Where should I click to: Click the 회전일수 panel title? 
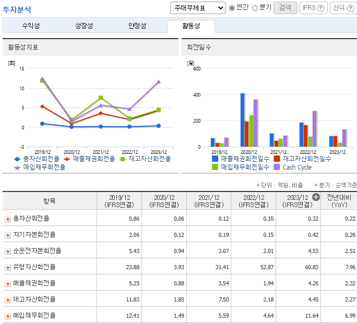[x=199, y=47]
